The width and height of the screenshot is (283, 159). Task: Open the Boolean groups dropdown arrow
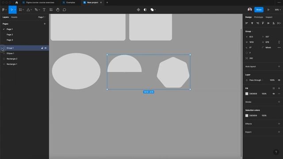(x=155, y=10)
